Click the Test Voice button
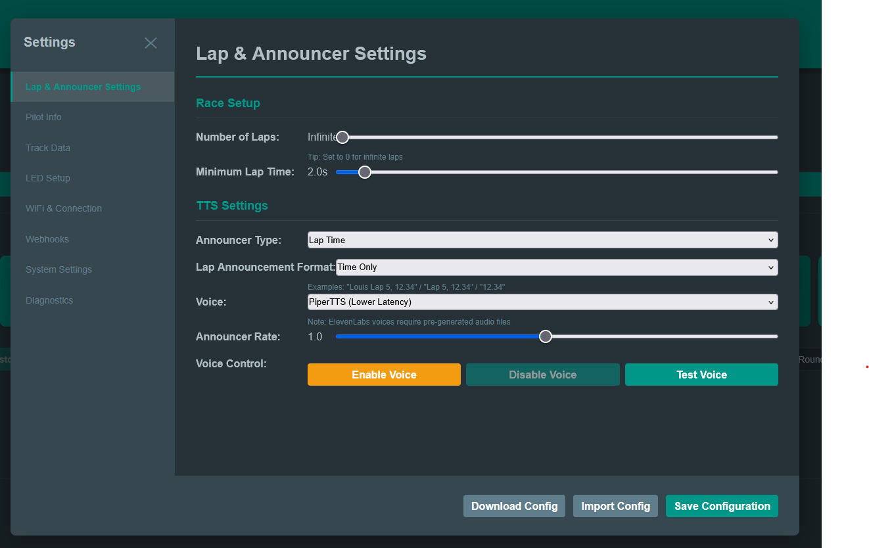Image resolution: width=869 pixels, height=548 pixels. pos(701,375)
